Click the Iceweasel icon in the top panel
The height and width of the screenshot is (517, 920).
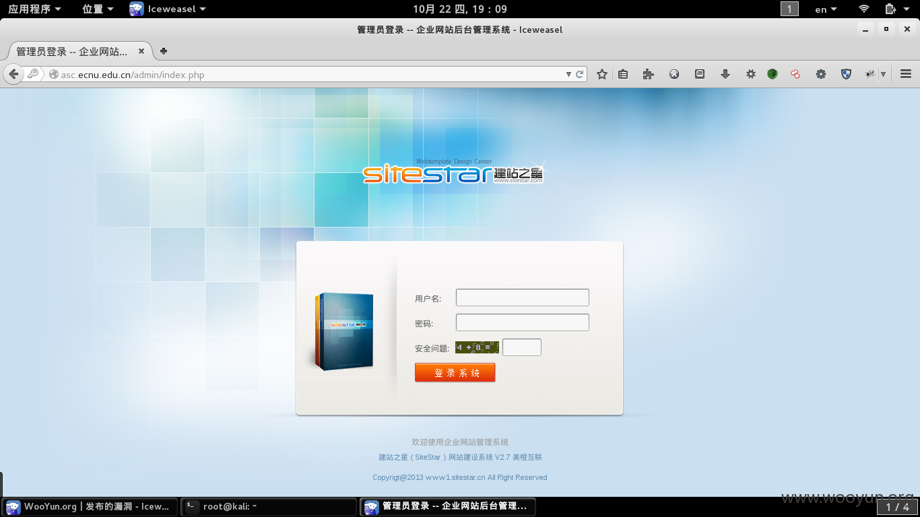(x=137, y=9)
